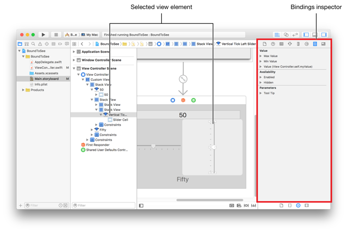Open the Identity inspector
Viewport: 347px width, 233px height.
click(x=281, y=44)
